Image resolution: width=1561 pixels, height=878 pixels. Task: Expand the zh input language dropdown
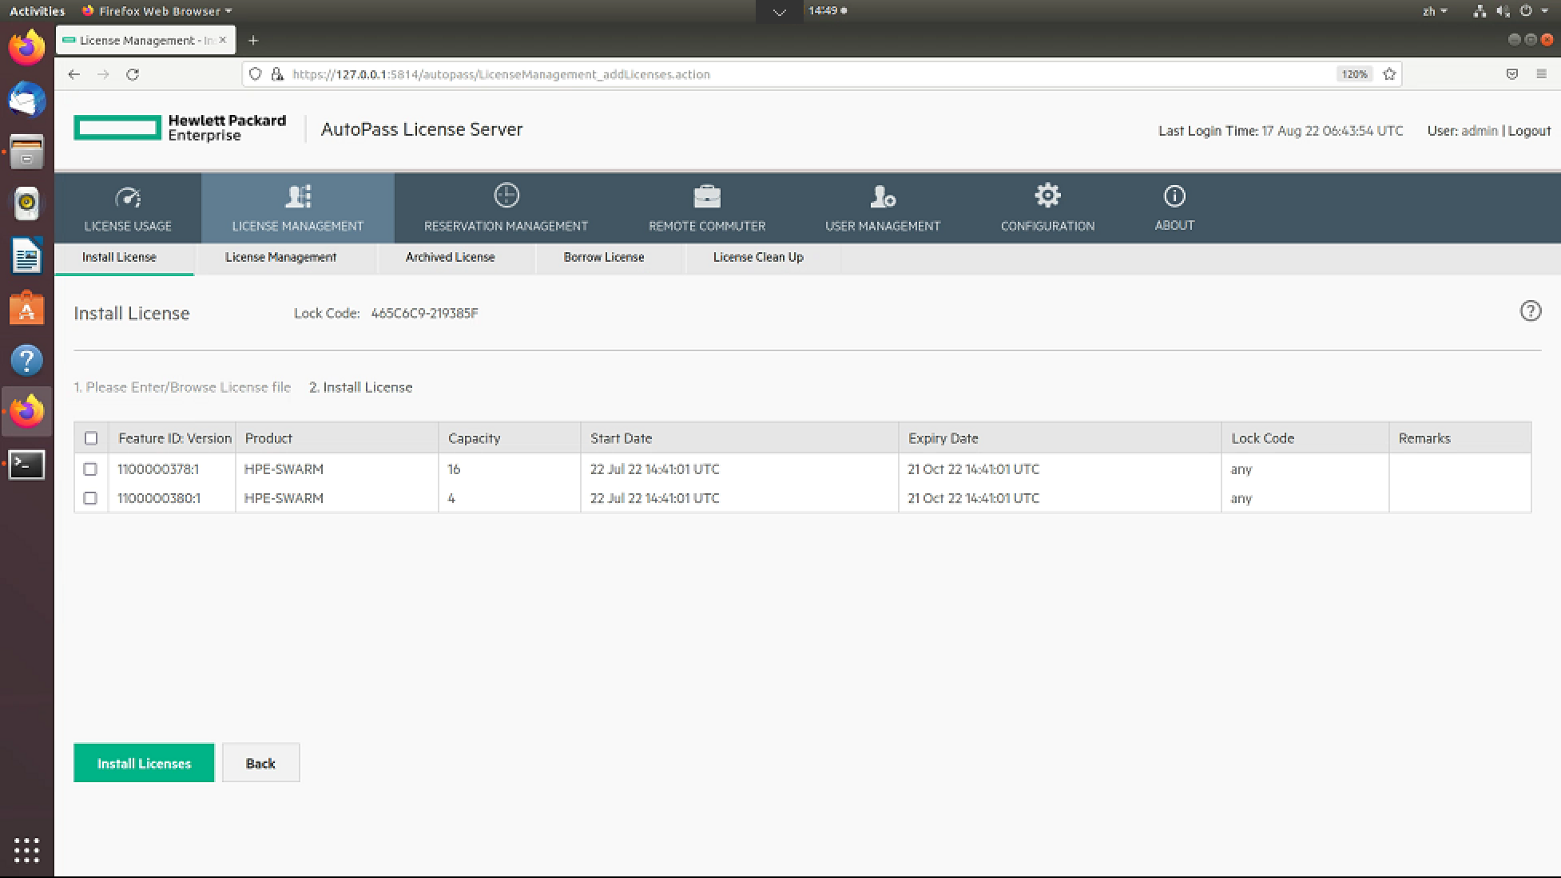coord(1435,11)
